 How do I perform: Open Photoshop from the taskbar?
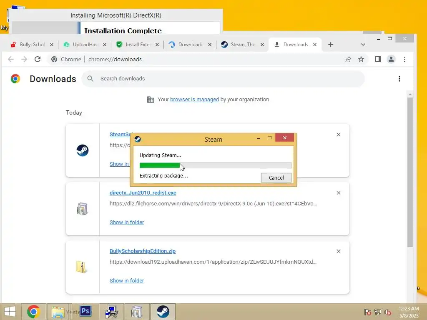pos(85,311)
